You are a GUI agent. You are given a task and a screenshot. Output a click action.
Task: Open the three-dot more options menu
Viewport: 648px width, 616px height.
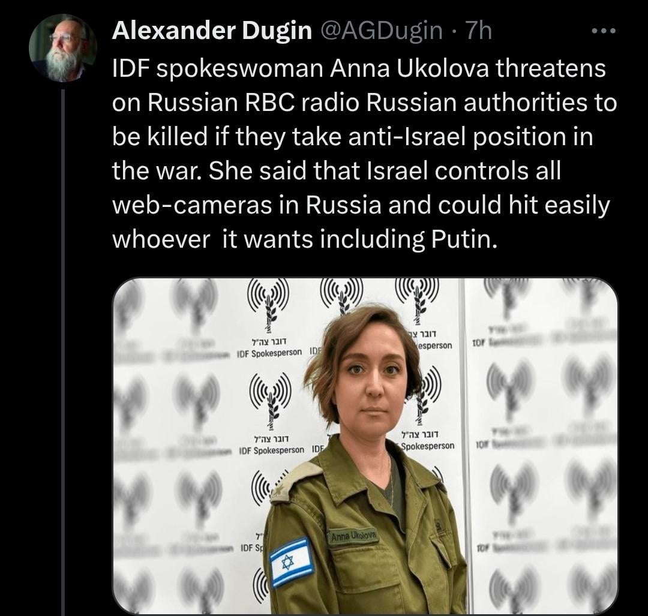[x=604, y=31]
